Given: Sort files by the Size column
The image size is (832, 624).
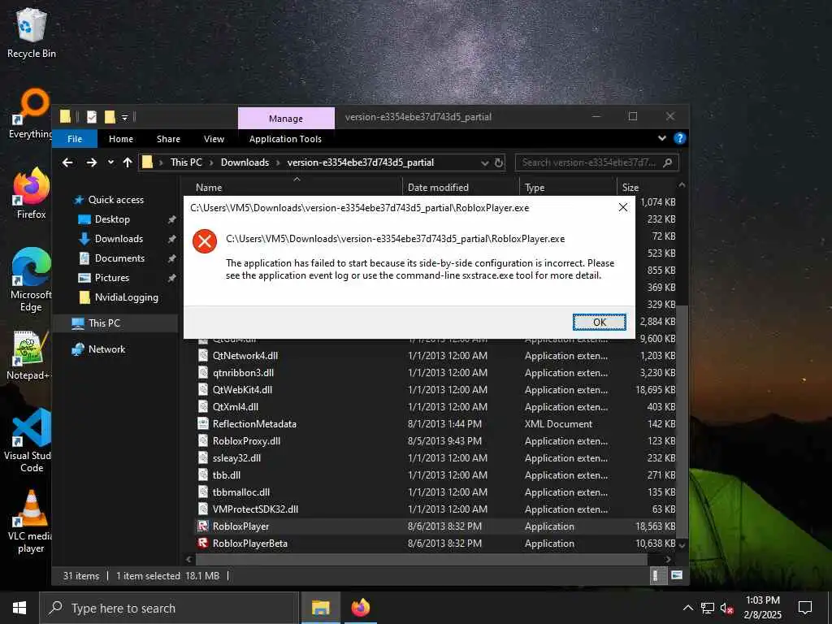Looking at the screenshot, I should click(630, 188).
